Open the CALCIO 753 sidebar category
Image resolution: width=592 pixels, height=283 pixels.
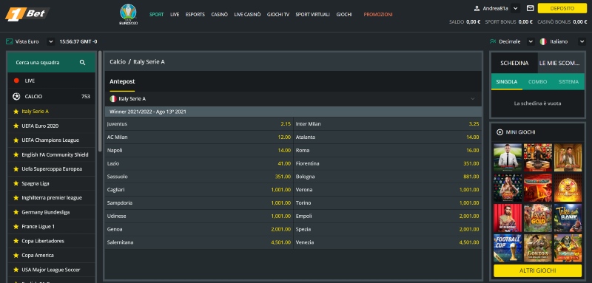[x=51, y=97]
